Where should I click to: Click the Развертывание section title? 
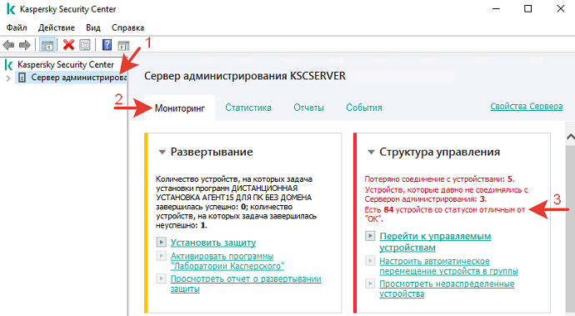[212, 152]
